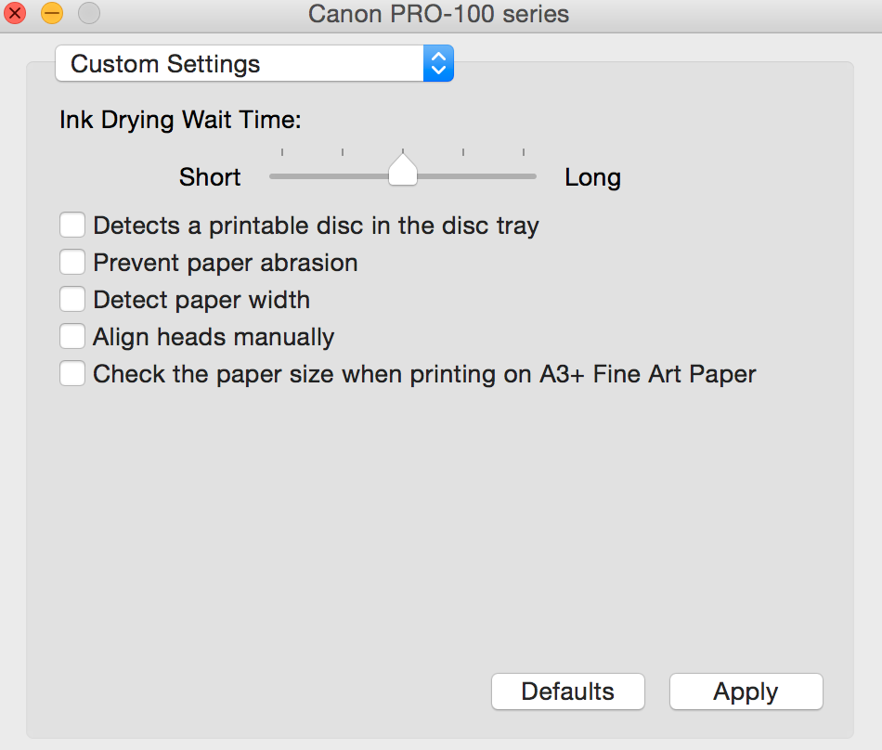Enable detection of printable disc in disc tray
Screen dimensions: 882x750
[71, 225]
